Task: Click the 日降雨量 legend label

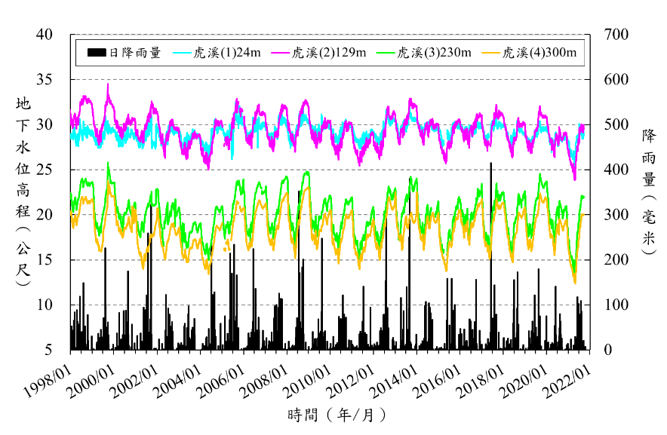Action: coord(135,53)
